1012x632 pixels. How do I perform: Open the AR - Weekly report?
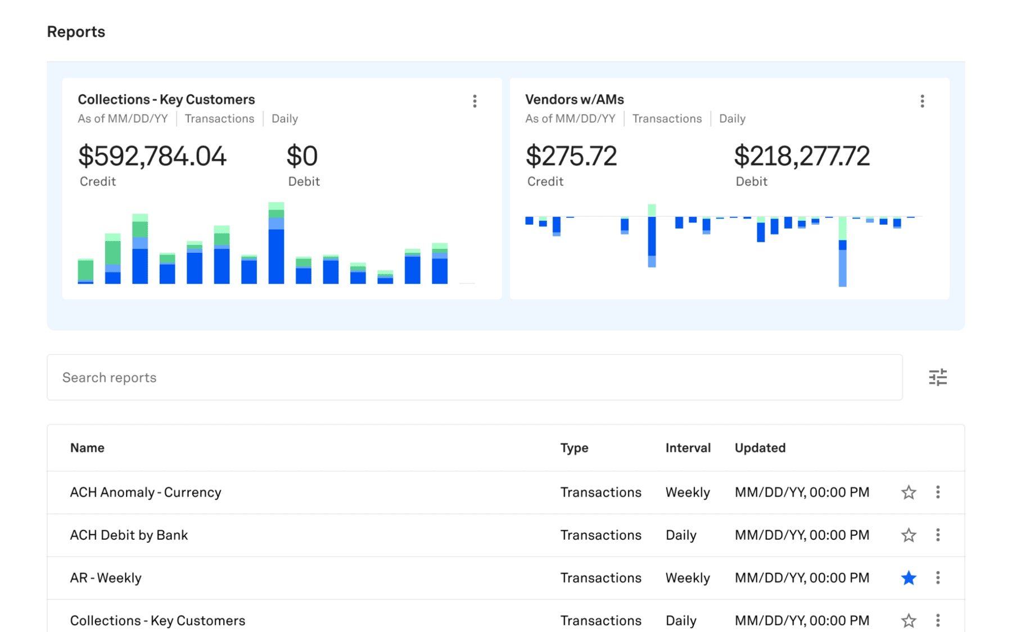click(106, 578)
